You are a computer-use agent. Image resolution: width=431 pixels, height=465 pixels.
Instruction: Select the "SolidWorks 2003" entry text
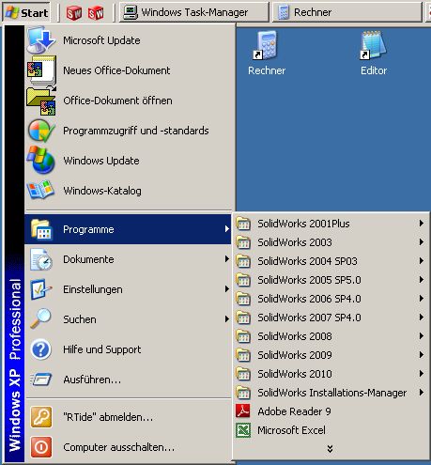[x=295, y=242]
